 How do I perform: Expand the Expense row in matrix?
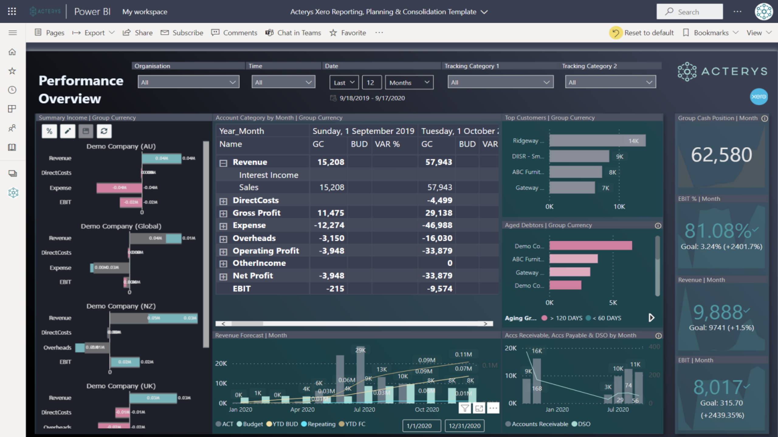223,226
